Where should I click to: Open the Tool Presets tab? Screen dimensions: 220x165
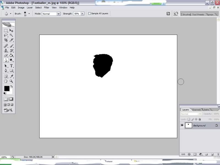click(x=198, y=15)
